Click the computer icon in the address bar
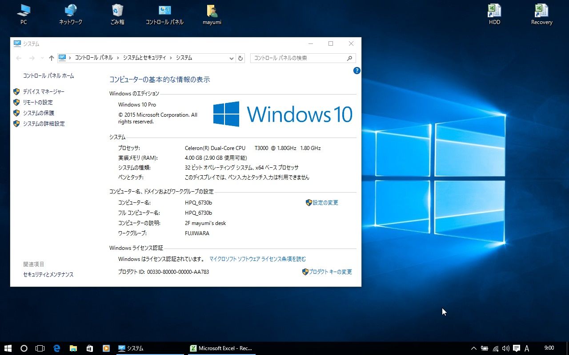 tap(62, 58)
